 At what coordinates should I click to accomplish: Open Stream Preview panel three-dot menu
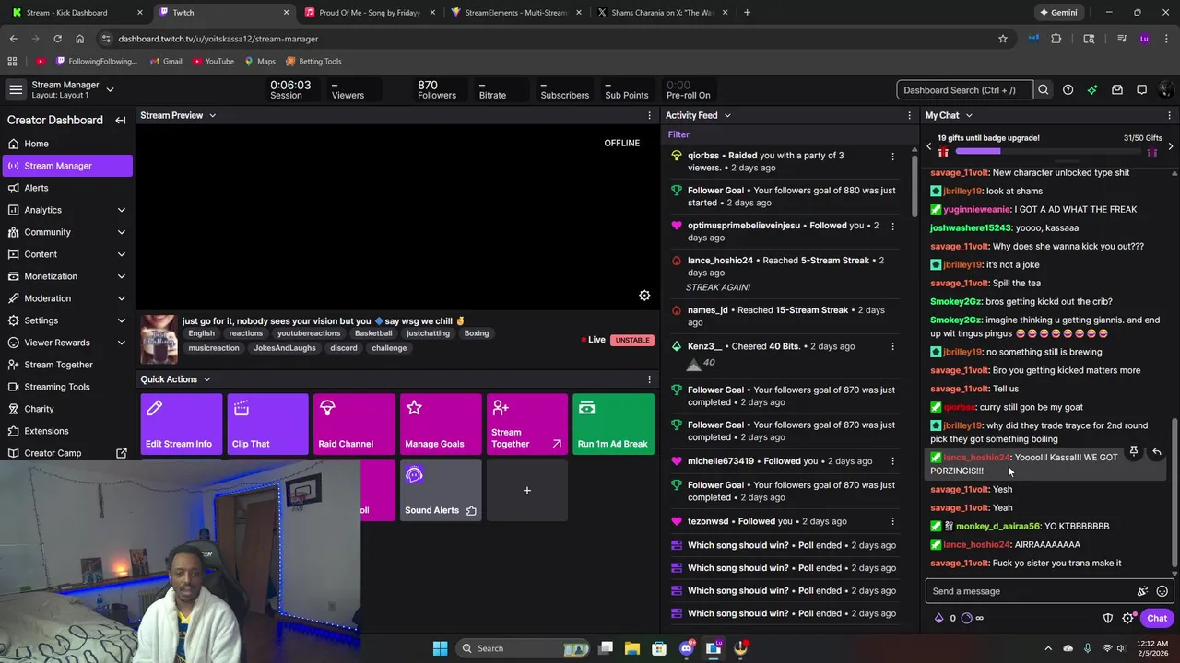coord(649,116)
